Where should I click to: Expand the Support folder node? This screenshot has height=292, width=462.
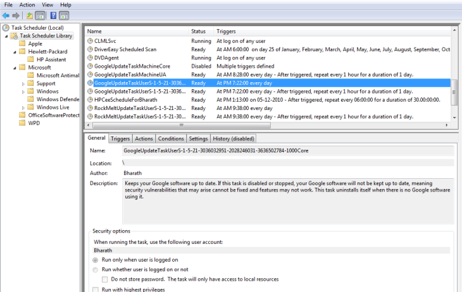(23, 84)
